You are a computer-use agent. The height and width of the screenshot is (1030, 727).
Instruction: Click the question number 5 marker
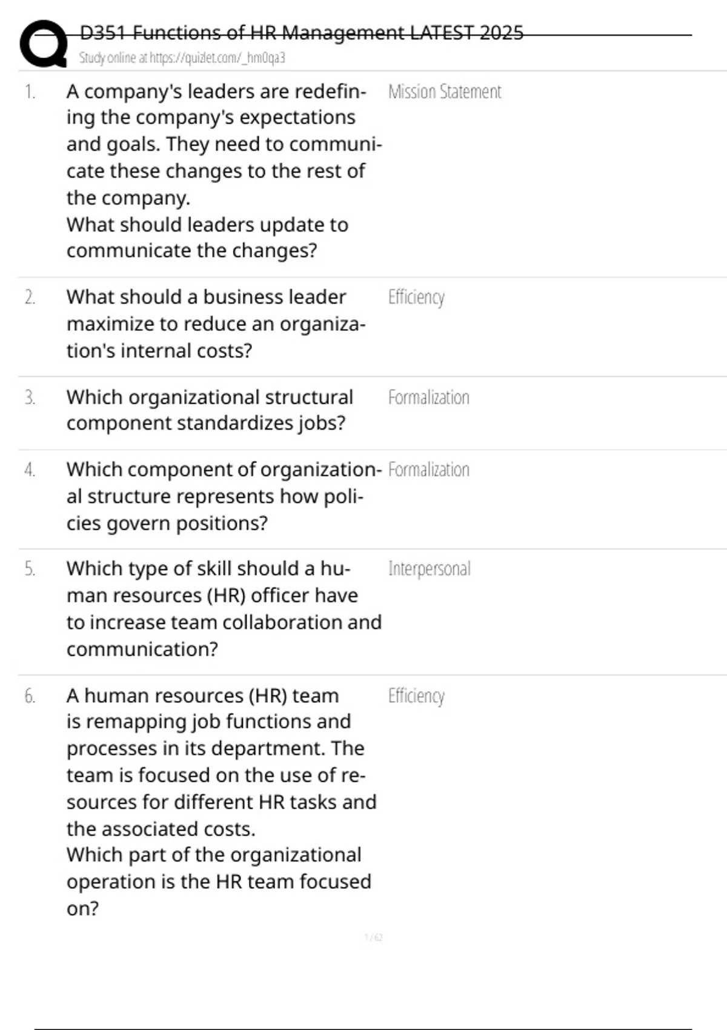coord(30,570)
